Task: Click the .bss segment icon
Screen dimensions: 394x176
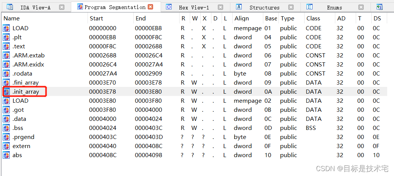Action: (6, 128)
